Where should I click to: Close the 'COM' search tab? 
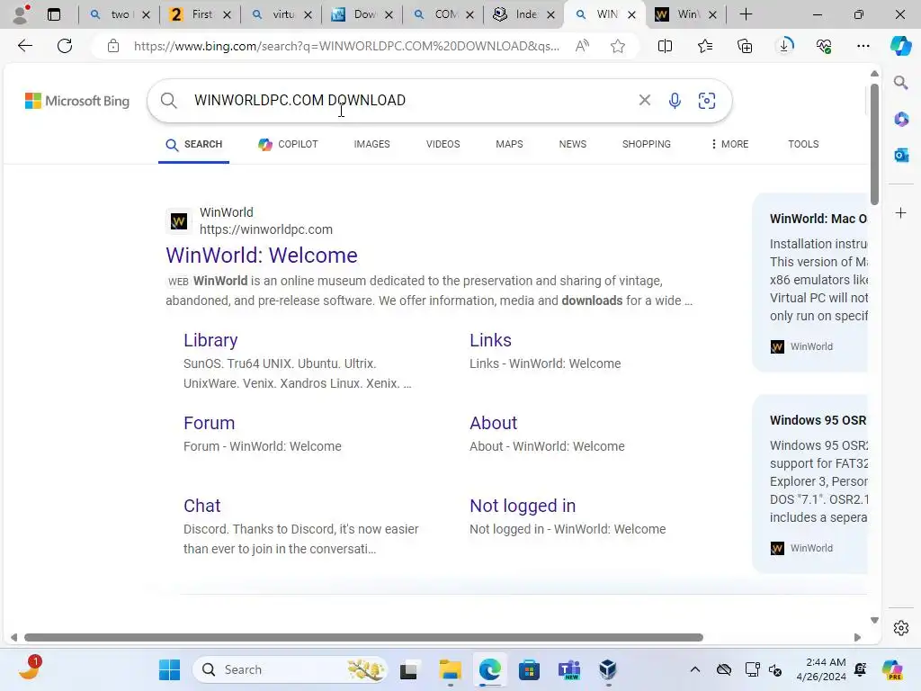click(x=469, y=14)
